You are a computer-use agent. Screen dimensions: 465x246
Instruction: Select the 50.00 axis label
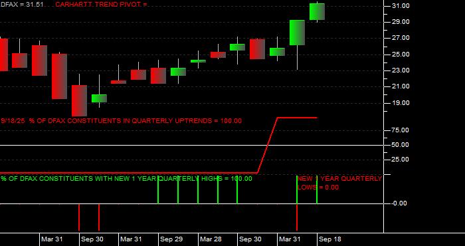(401, 145)
